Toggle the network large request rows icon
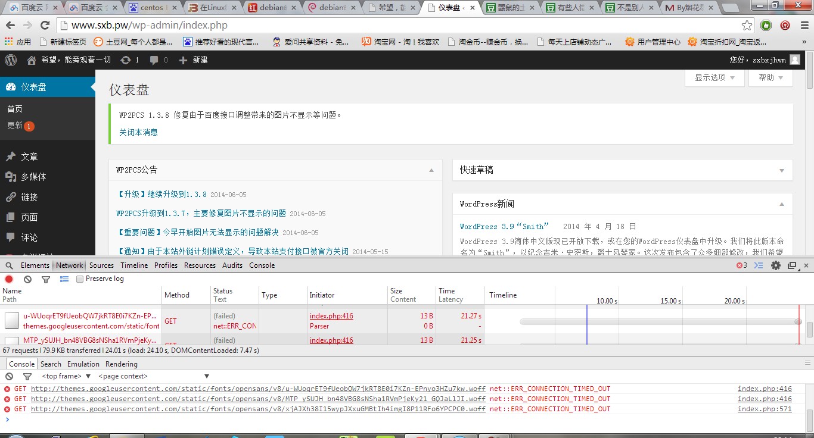This screenshot has height=438, width=814. (x=64, y=279)
